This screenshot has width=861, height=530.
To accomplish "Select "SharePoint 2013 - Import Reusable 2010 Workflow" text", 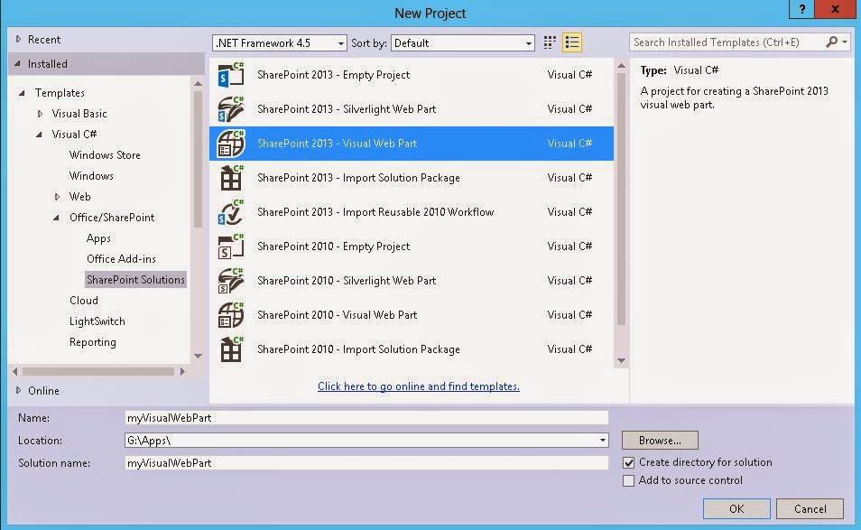I will pos(375,212).
